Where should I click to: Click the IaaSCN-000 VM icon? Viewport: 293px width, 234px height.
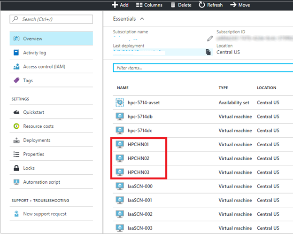tap(120, 186)
